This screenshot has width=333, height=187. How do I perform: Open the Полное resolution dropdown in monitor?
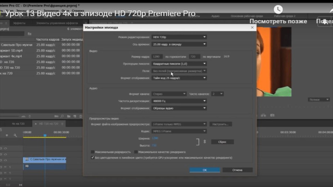[x=319, y=100]
